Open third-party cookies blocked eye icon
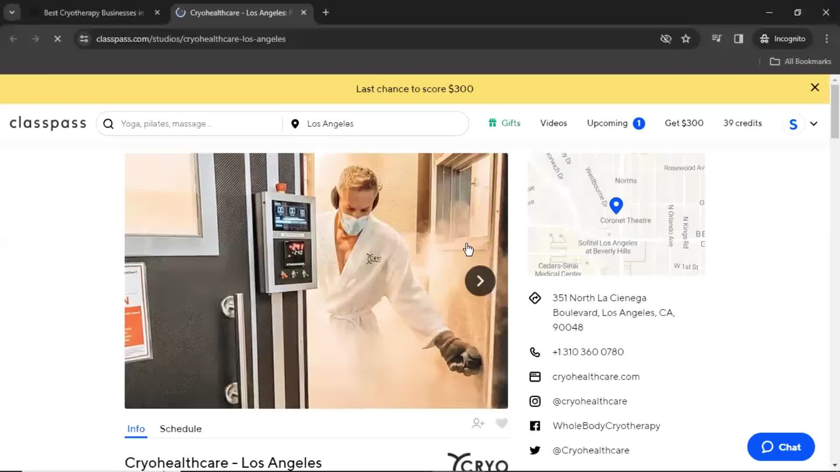 click(x=665, y=39)
